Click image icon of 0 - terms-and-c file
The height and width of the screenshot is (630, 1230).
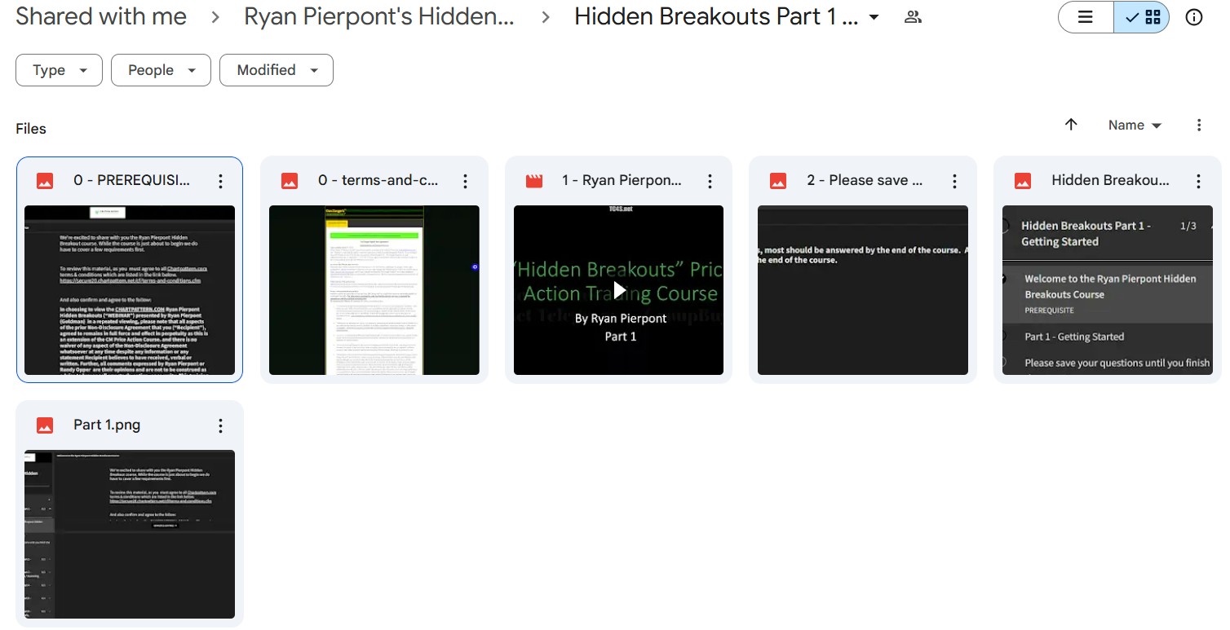click(x=290, y=181)
